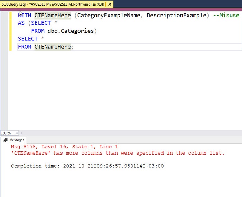Click the FROM keyword before dbo.Categories

tap(38, 31)
